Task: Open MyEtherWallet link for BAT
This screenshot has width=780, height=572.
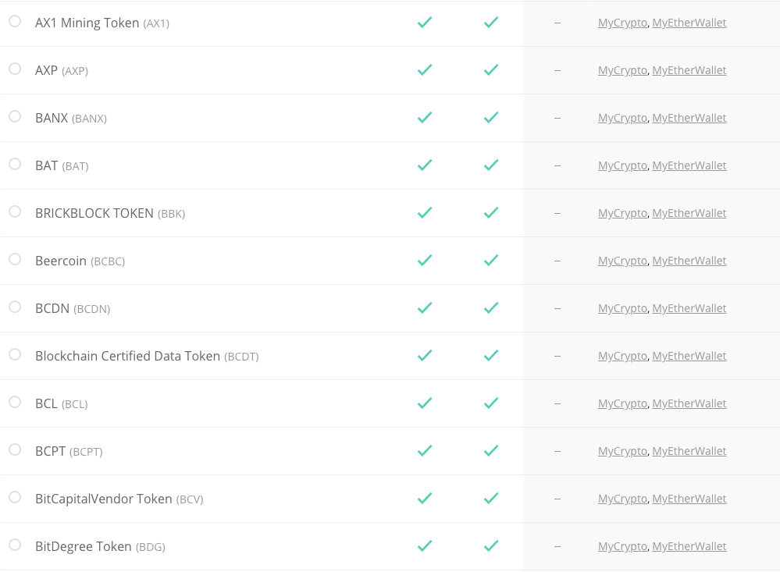Action: 689,165
